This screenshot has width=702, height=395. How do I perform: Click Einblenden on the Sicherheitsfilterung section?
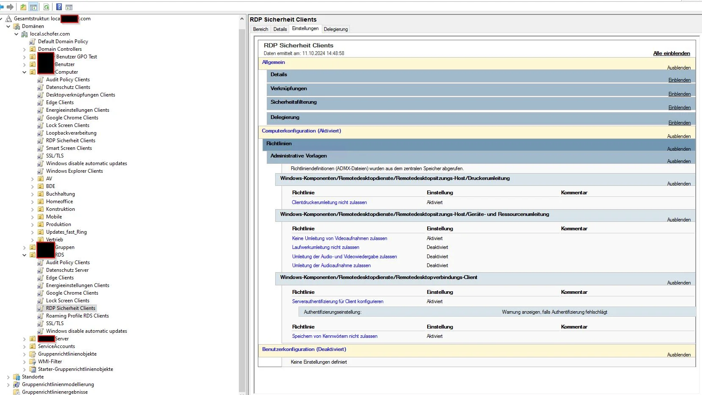[x=680, y=108]
